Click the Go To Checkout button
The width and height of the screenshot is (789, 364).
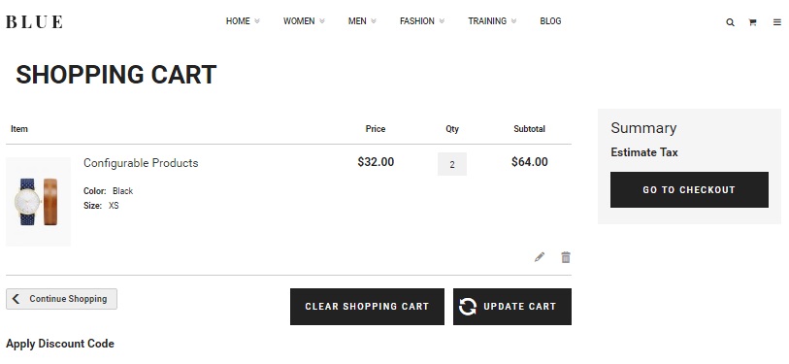pyautogui.click(x=689, y=190)
